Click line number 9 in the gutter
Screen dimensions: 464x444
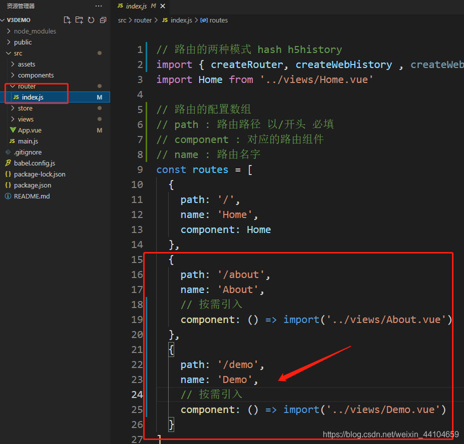tap(140, 169)
